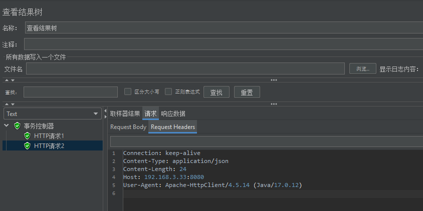
Task: Click the three-dot handle on the divider above 查找
Action: click(x=274, y=80)
